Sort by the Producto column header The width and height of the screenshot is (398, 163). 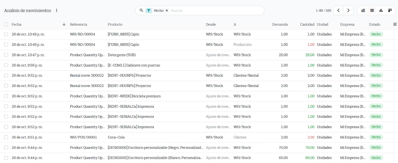point(115,24)
